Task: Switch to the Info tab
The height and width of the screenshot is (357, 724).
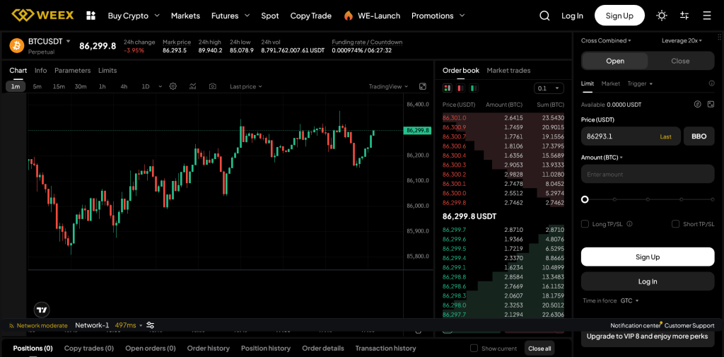Action: [x=40, y=70]
